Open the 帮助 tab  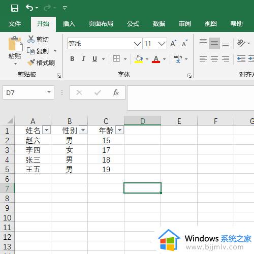(236, 24)
